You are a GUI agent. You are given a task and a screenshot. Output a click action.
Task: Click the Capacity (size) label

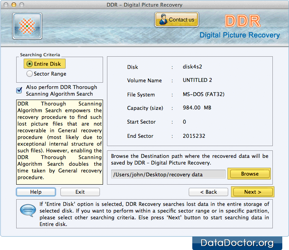[145, 108]
